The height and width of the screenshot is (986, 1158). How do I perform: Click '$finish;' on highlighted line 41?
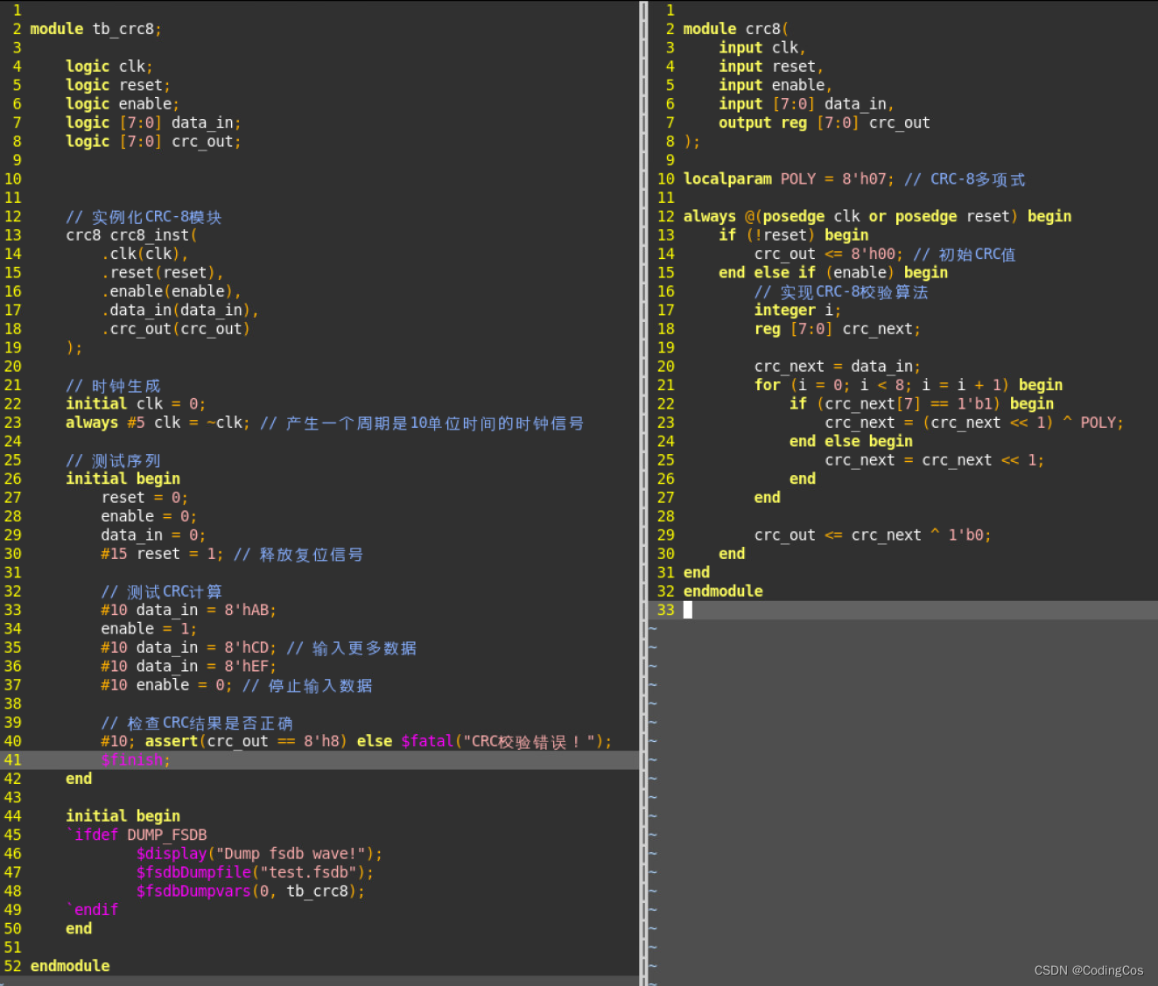(x=136, y=760)
